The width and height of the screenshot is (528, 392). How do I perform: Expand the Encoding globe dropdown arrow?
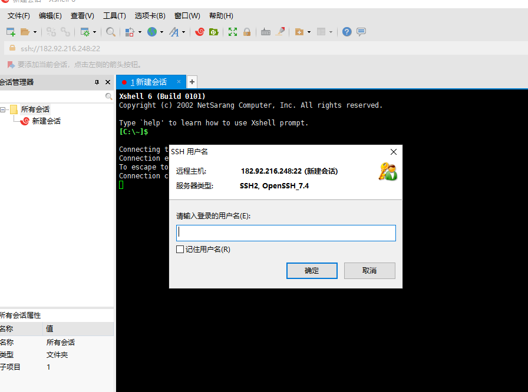click(x=162, y=32)
